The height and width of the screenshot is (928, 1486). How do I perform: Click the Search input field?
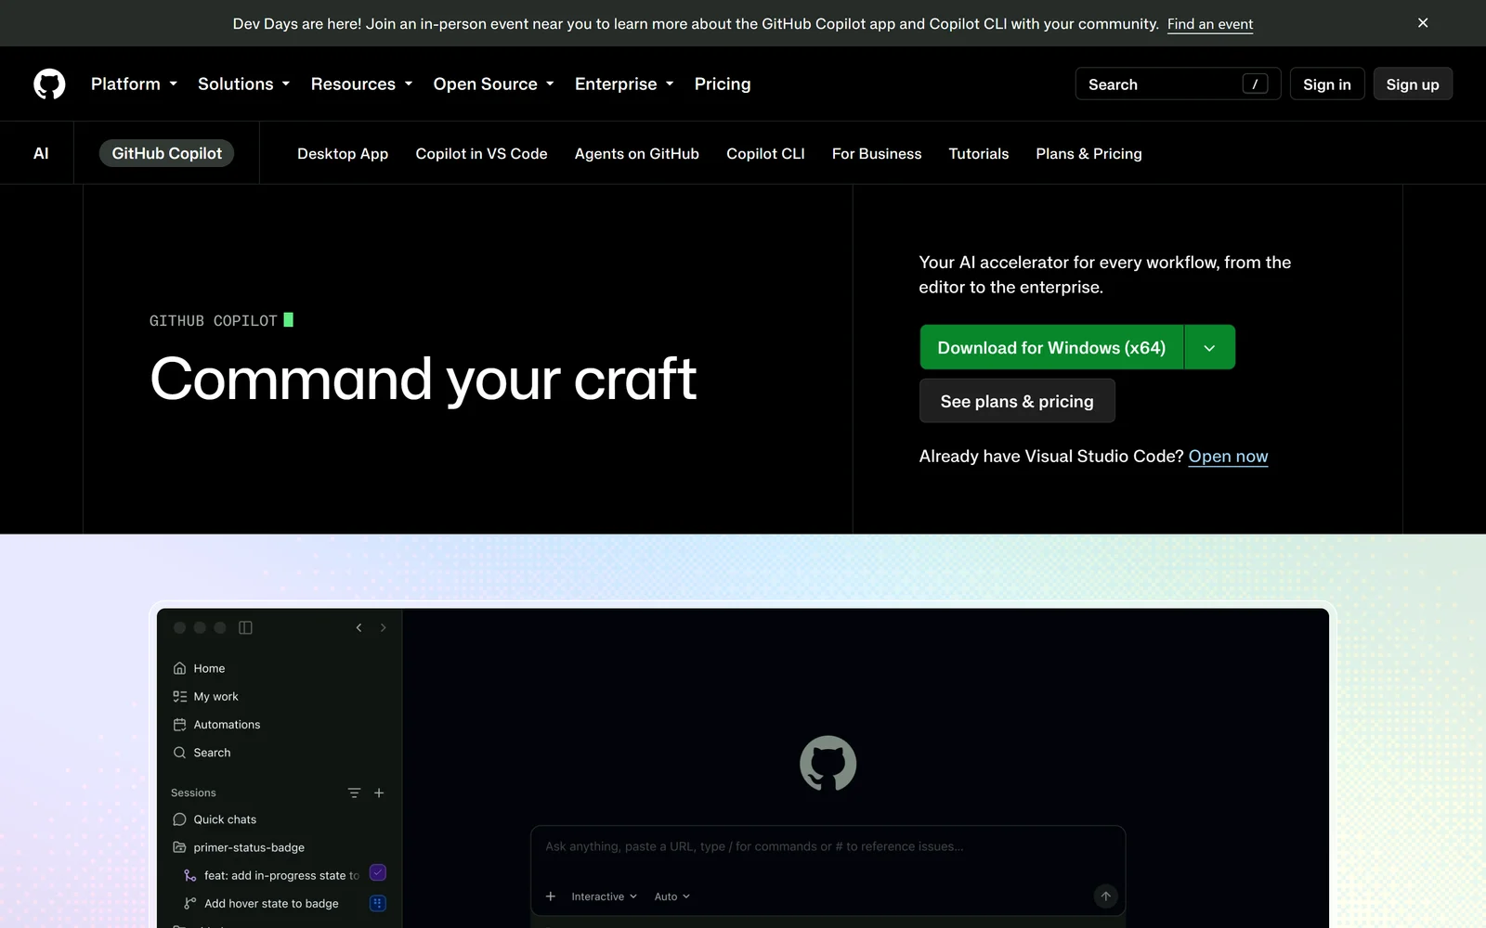pyautogui.click(x=1178, y=84)
